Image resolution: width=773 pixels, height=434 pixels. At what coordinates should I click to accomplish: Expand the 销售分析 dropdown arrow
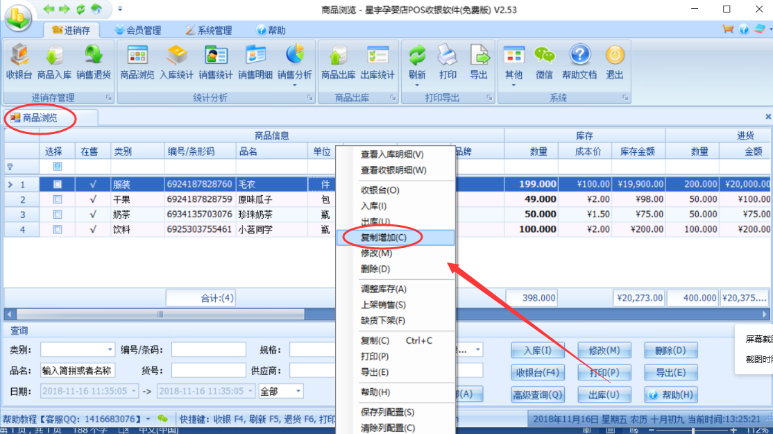[295, 85]
